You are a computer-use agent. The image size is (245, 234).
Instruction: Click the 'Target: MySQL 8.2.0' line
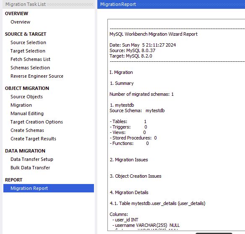pos(131,56)
